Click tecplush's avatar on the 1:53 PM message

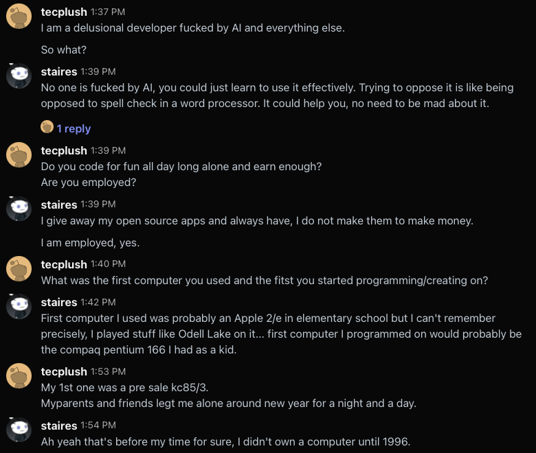pyautogui.click(x=19, y=375)
